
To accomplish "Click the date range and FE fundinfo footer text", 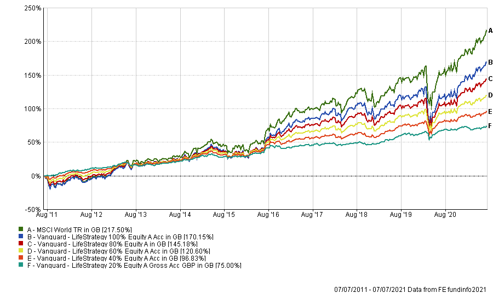I will [x=410, y=289].
